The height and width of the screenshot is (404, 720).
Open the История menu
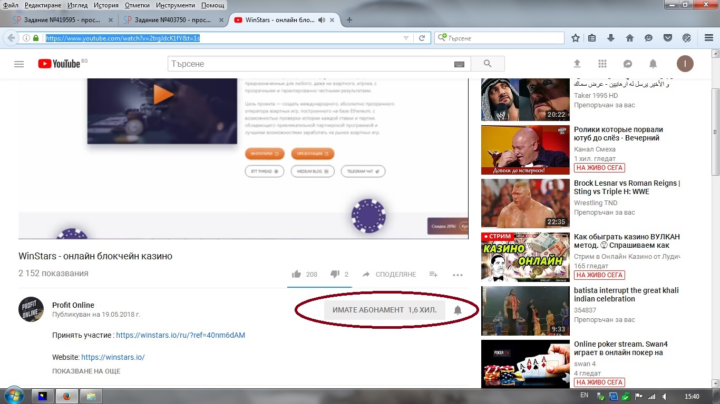pos(106,5)
